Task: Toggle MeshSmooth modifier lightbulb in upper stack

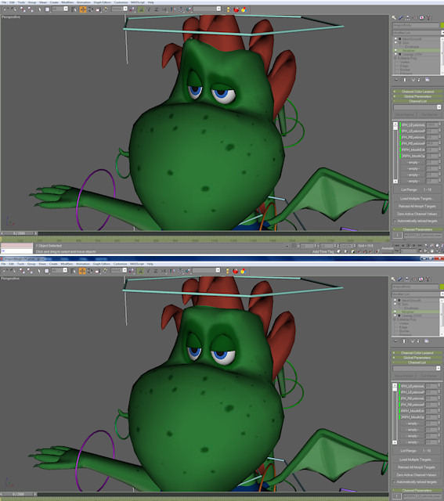Action: pos(395,38)
